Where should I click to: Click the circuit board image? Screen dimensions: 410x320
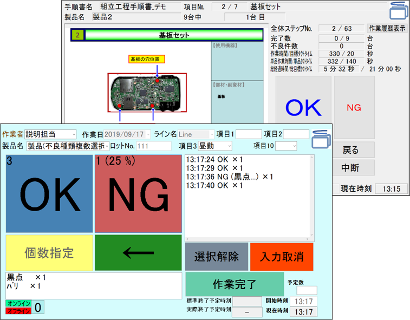click(x=146, y=93)
